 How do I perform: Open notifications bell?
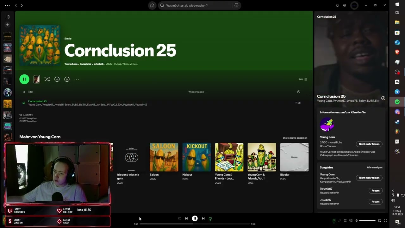(337, 5)
